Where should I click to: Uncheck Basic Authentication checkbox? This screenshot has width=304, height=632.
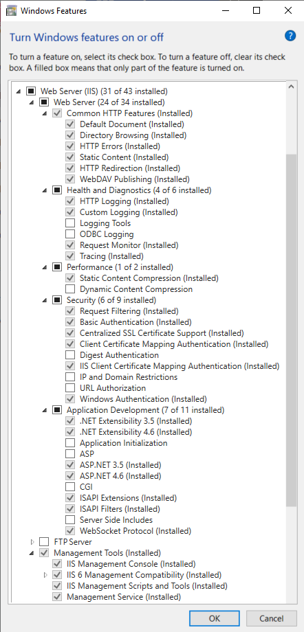pyautogui.click(x=70, y=322)
